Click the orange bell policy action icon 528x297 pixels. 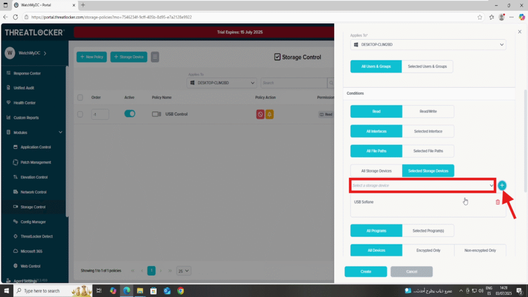269,114
